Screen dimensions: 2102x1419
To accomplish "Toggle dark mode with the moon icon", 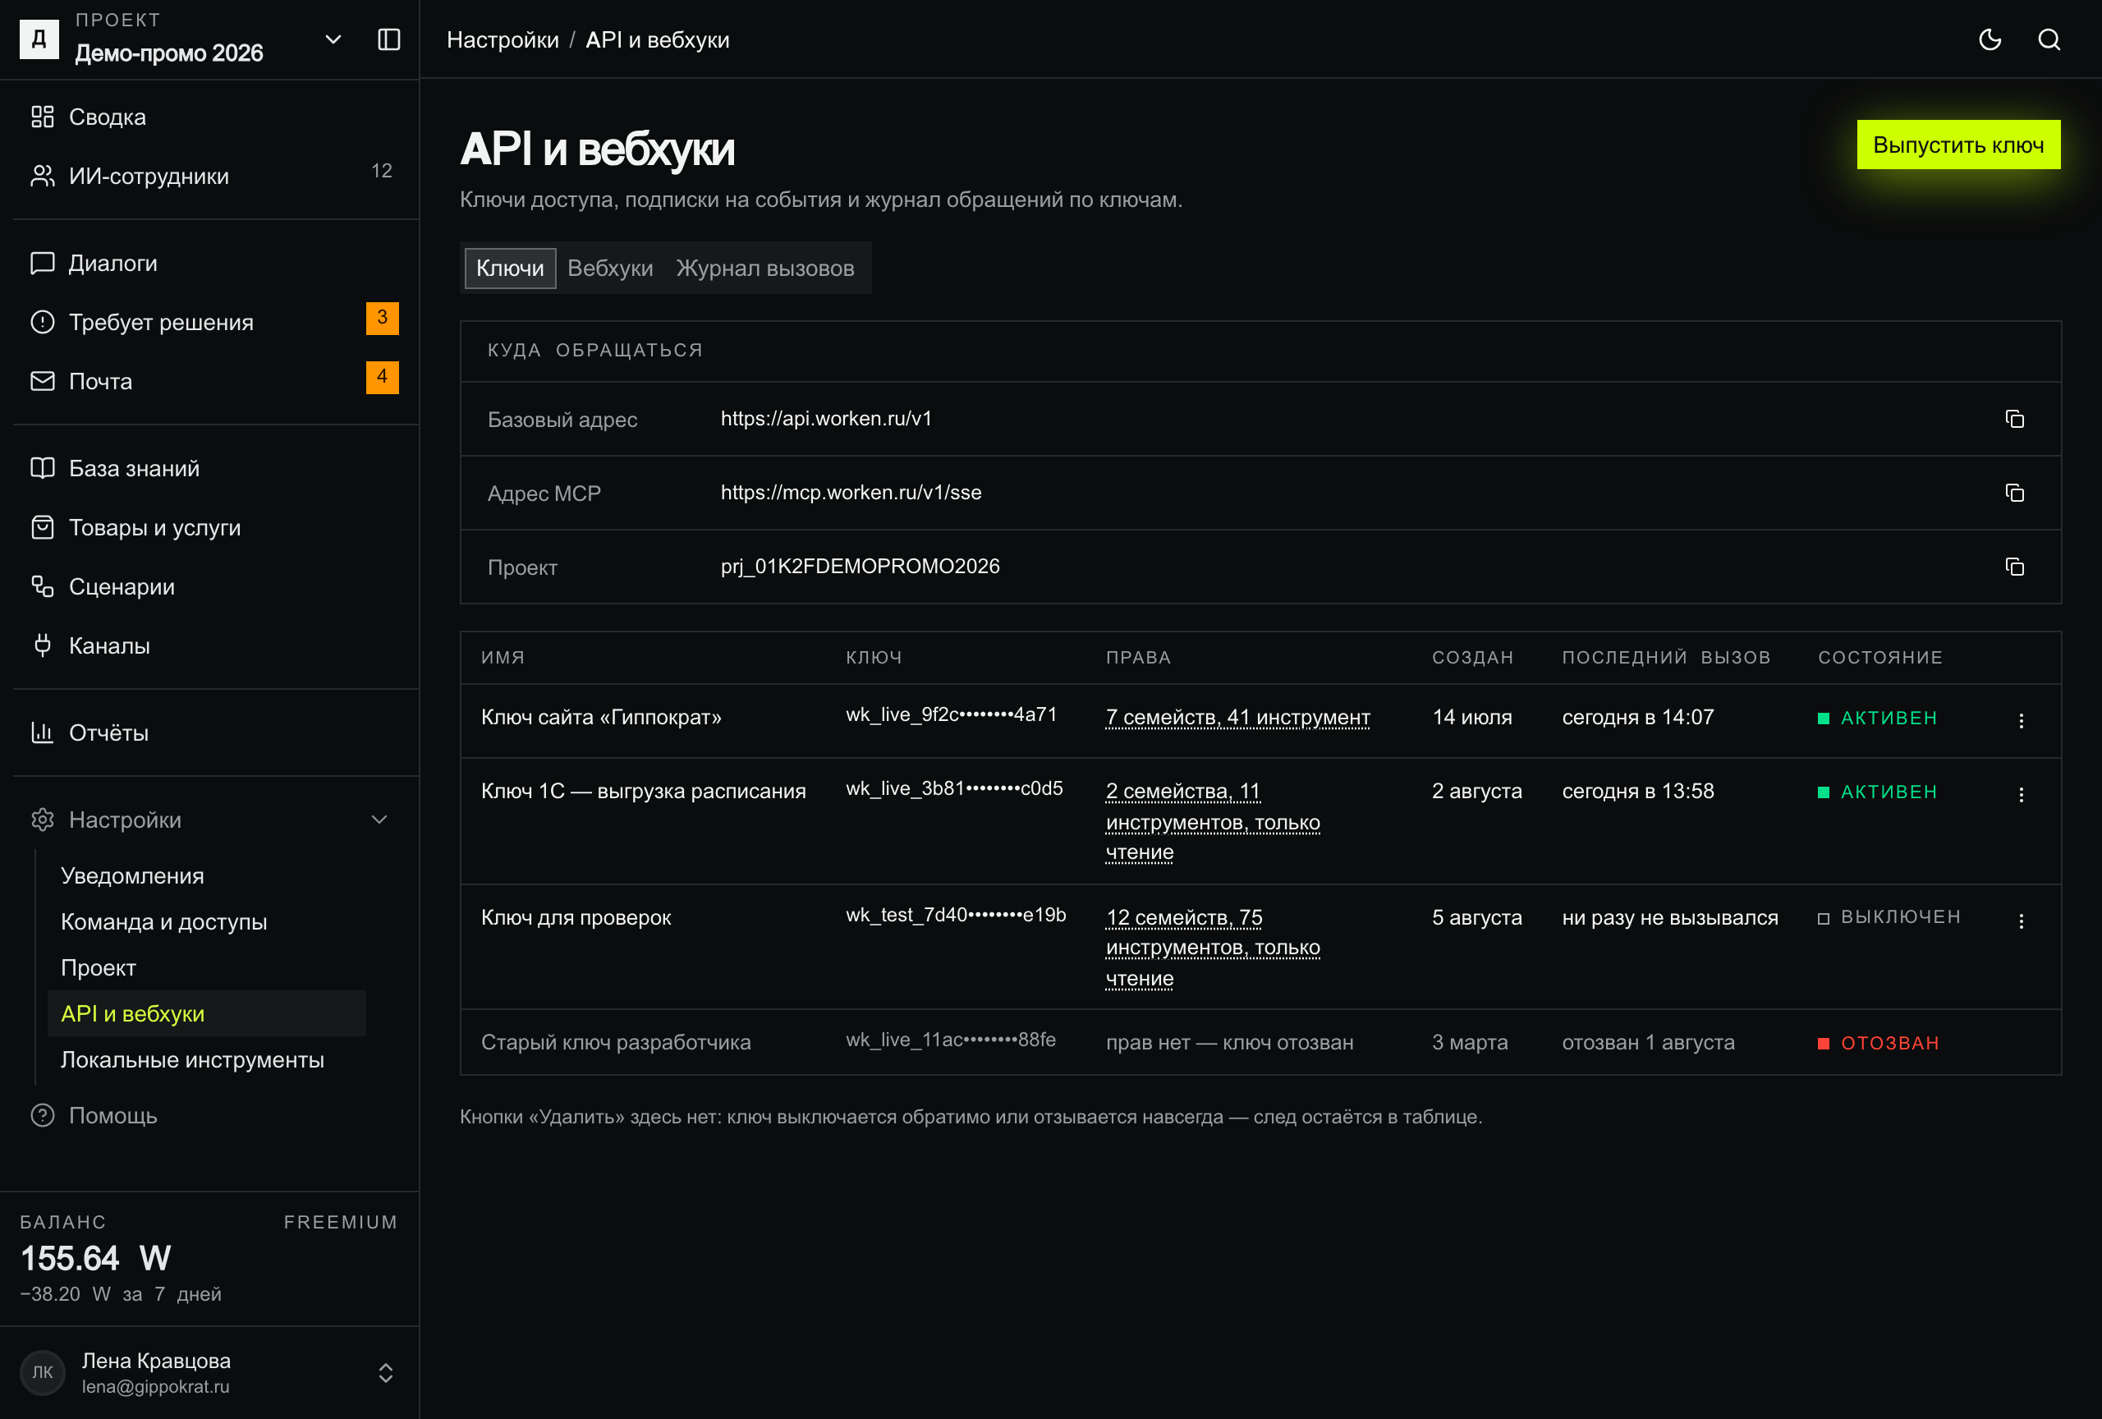I will tap(1990, 39).
